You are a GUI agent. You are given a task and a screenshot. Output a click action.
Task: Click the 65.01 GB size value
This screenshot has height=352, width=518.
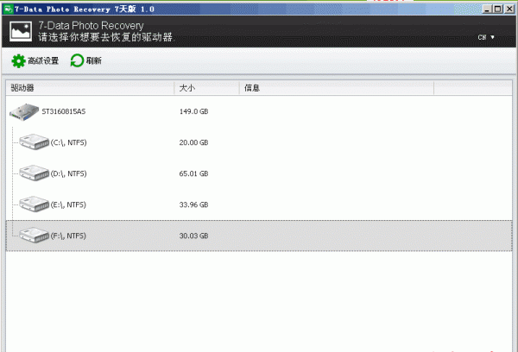[193, 173]
